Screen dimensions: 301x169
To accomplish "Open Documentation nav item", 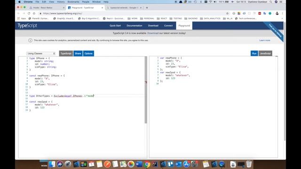I will tap(135, 26).
